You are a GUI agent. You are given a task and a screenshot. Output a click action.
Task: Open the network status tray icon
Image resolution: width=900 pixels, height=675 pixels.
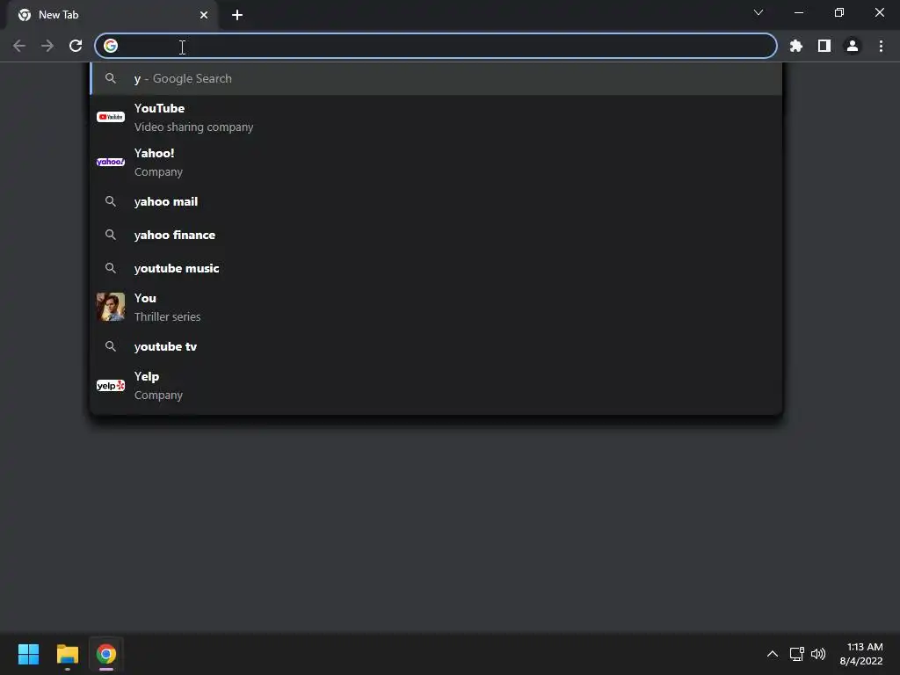click(796, 654)
